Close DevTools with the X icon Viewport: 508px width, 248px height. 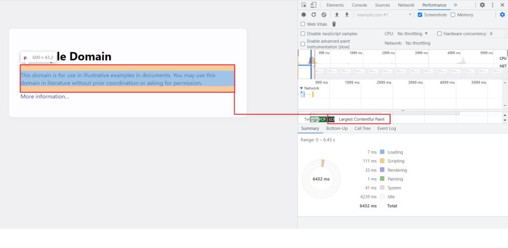pos(503,5)
